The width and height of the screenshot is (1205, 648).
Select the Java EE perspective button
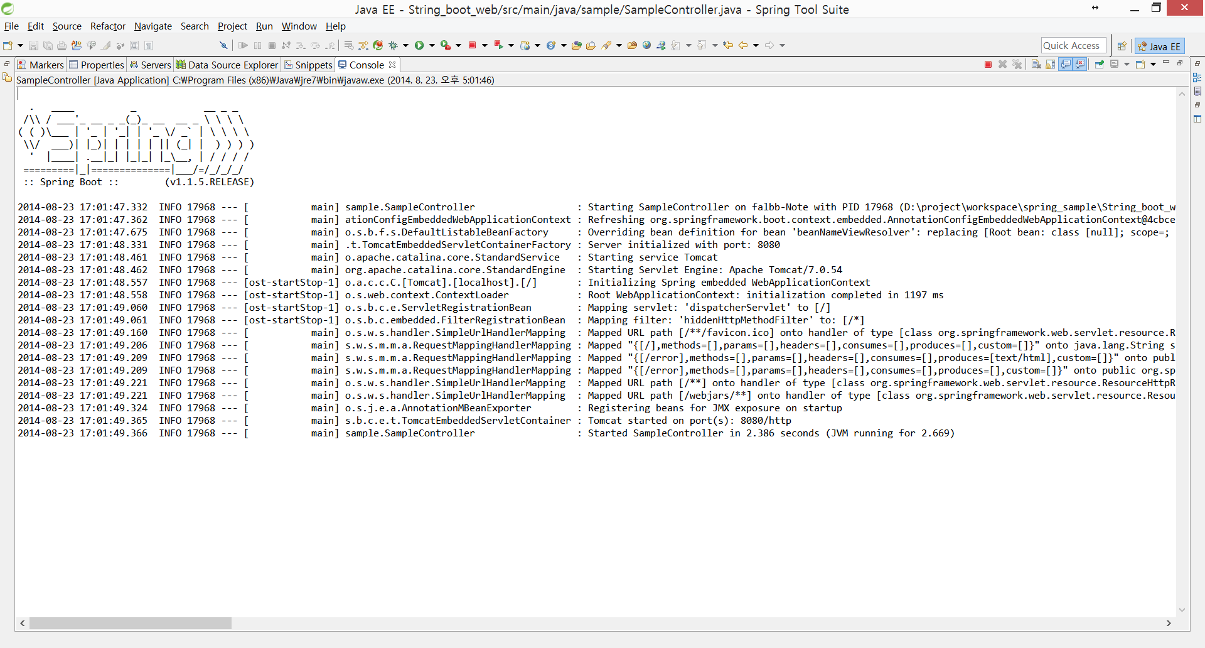[x=1160, y=46]
